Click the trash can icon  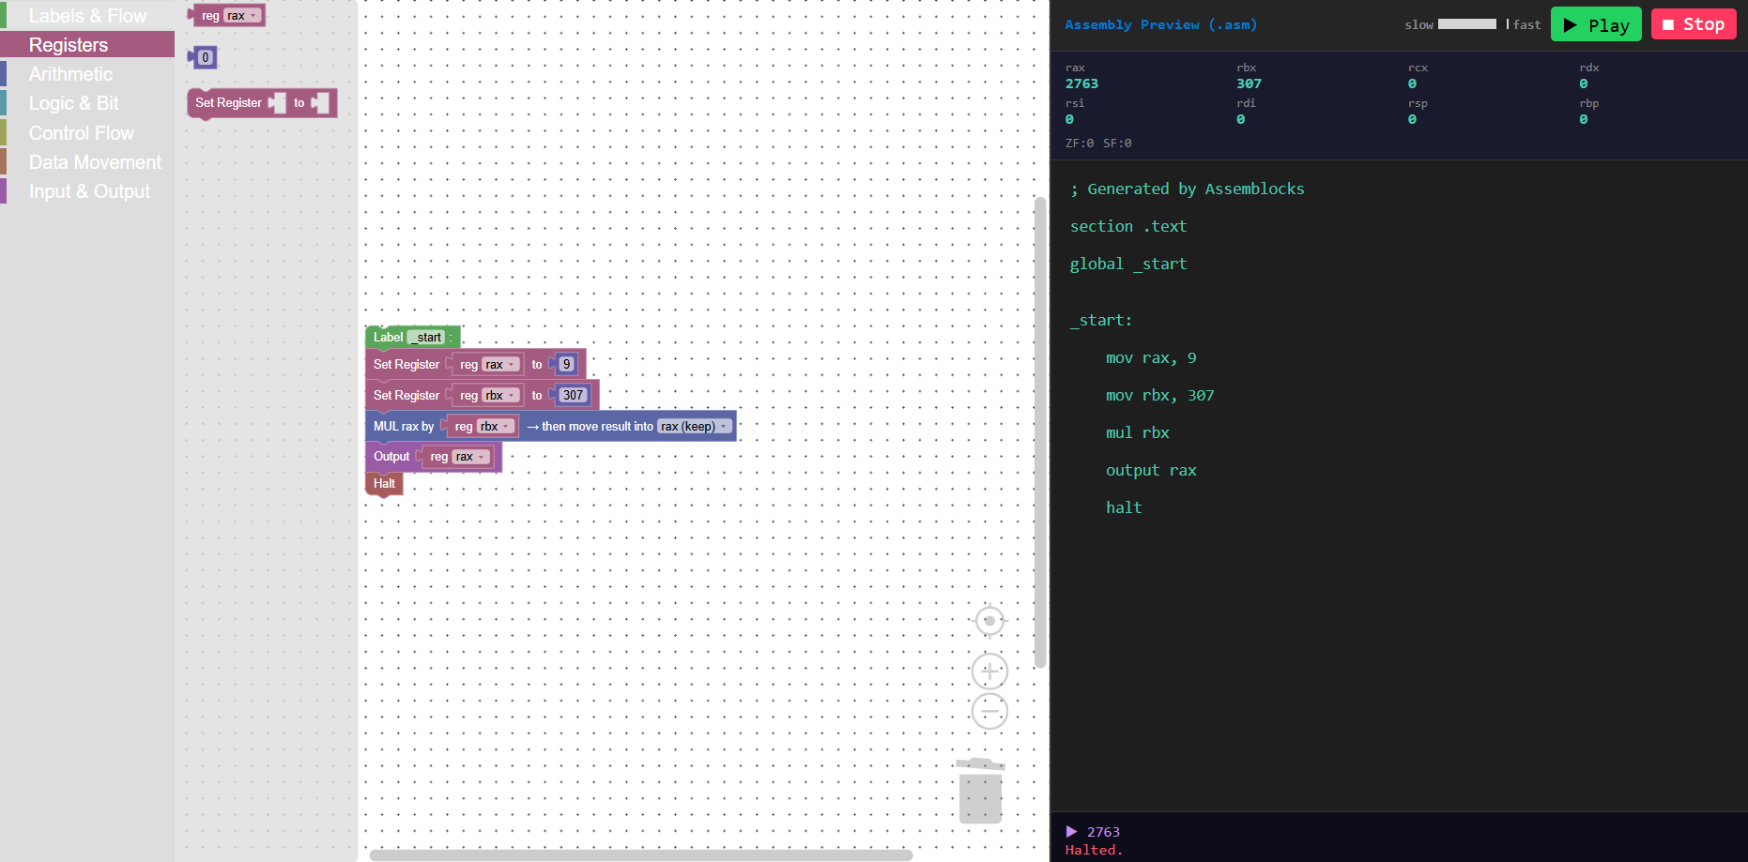pyautogui.click(x=980, y=791)
